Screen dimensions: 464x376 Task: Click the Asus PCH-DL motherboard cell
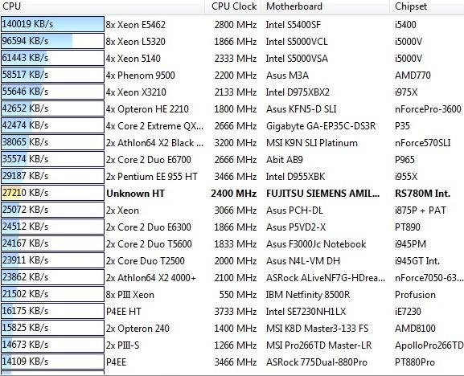pos(294,210)
